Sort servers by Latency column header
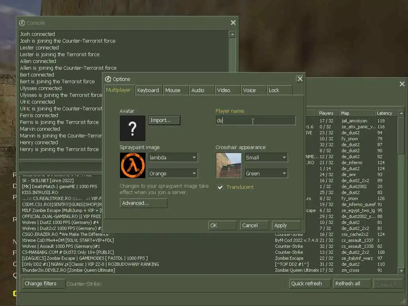Screen dimensions: 408x306 (386, 113)
